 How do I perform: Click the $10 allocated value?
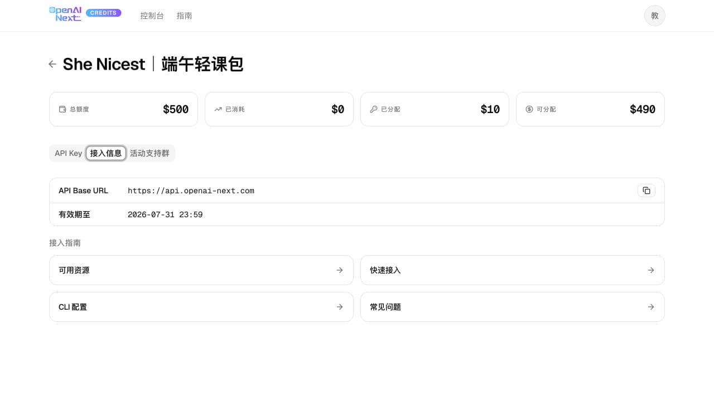click(x=490, y=109)
